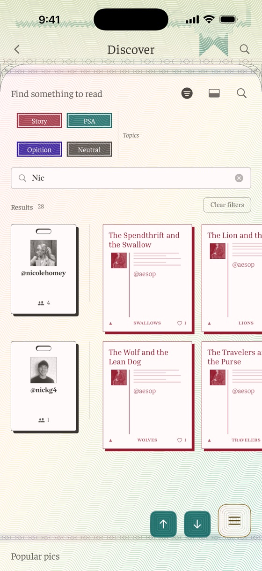Toggle the Neutral filter tag
Viewport: 262px width, 571px height.
[x=89, y=150]
